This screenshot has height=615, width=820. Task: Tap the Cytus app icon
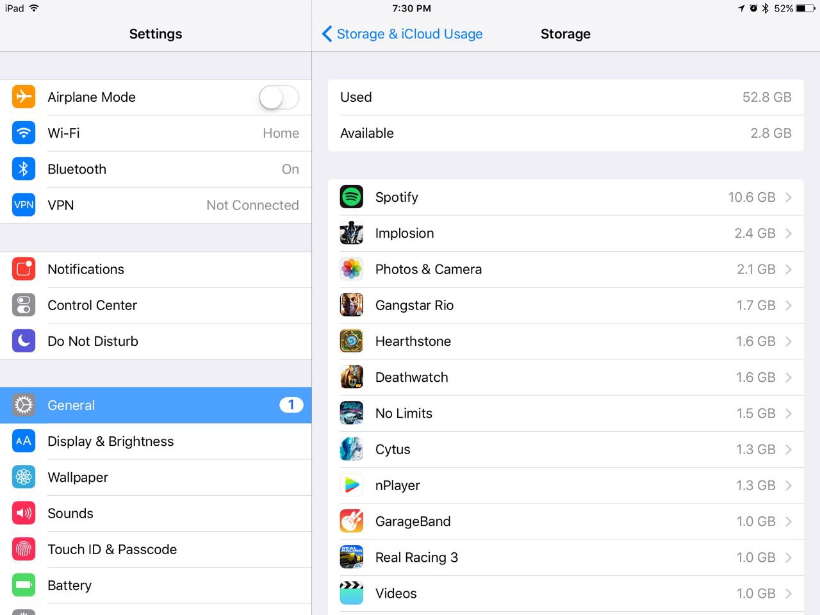[352, 449]
